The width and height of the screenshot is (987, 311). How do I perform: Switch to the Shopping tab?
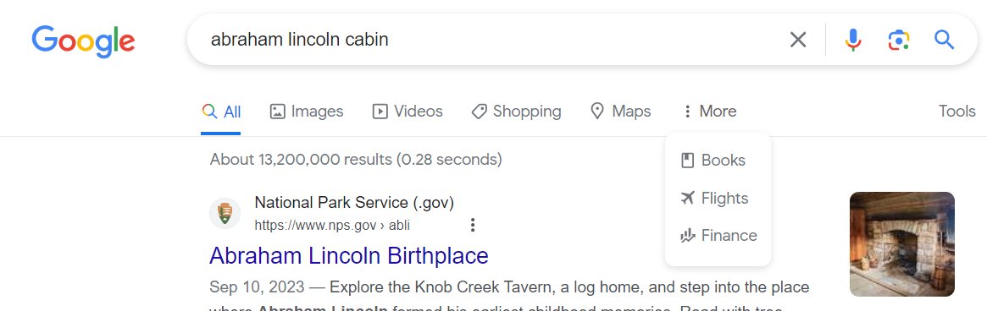516,112
